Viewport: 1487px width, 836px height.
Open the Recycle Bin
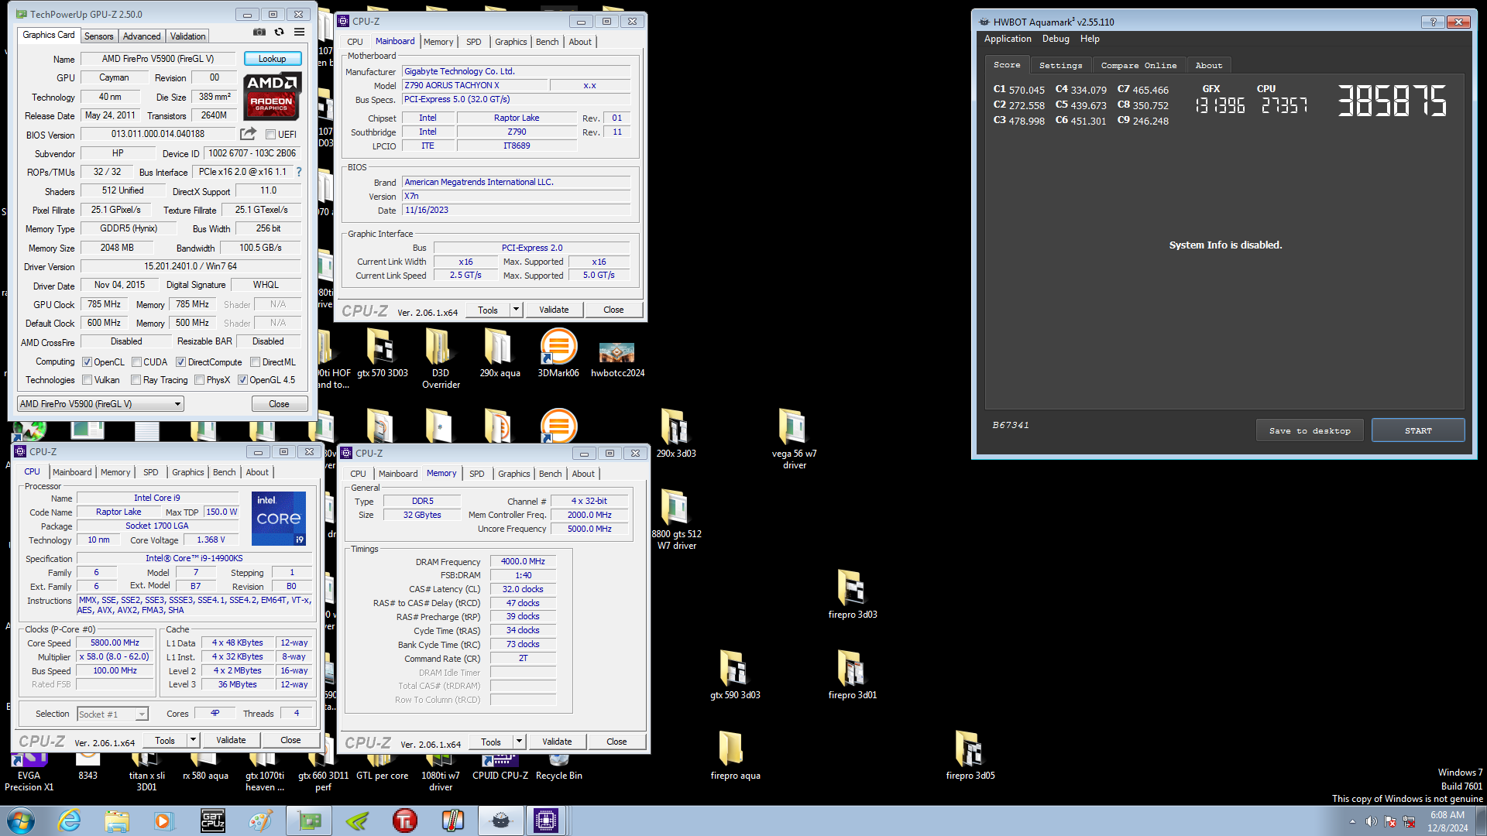pyautogui.click(x=558, y=768)
